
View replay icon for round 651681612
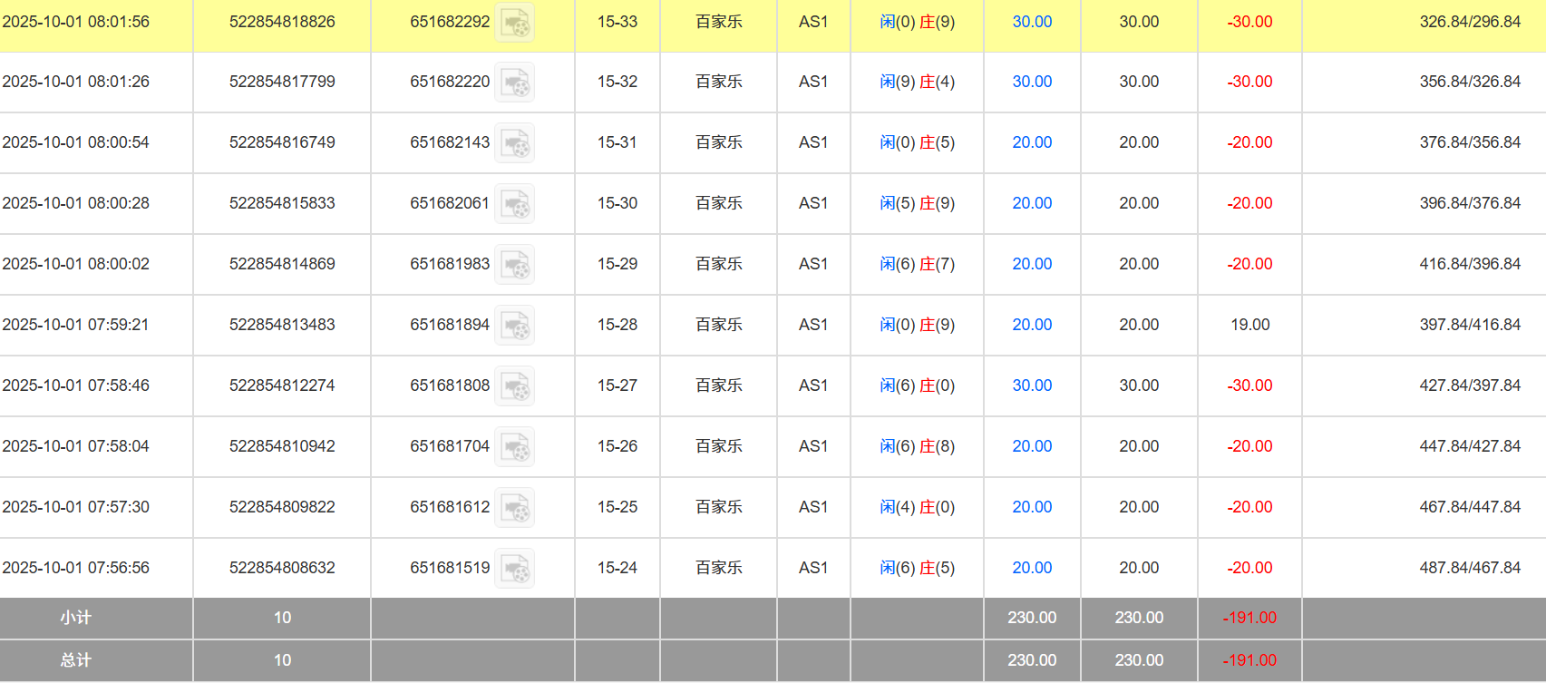[514, 508]
